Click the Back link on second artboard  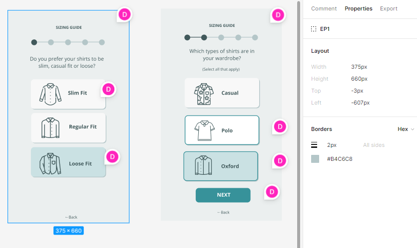(x=223, y=212)
